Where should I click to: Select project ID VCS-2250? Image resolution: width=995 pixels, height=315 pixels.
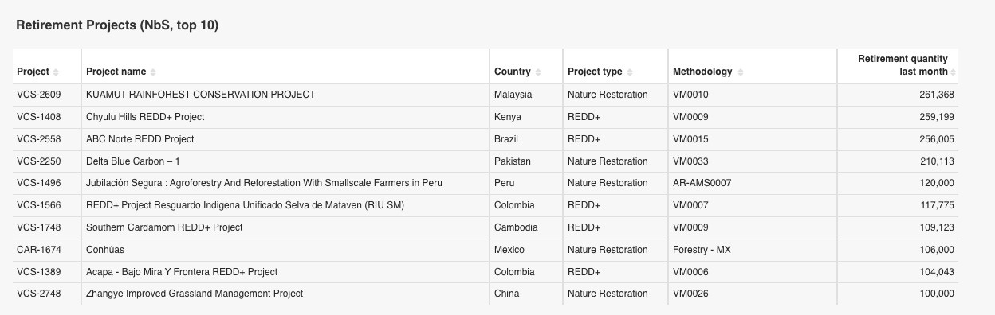39,161
